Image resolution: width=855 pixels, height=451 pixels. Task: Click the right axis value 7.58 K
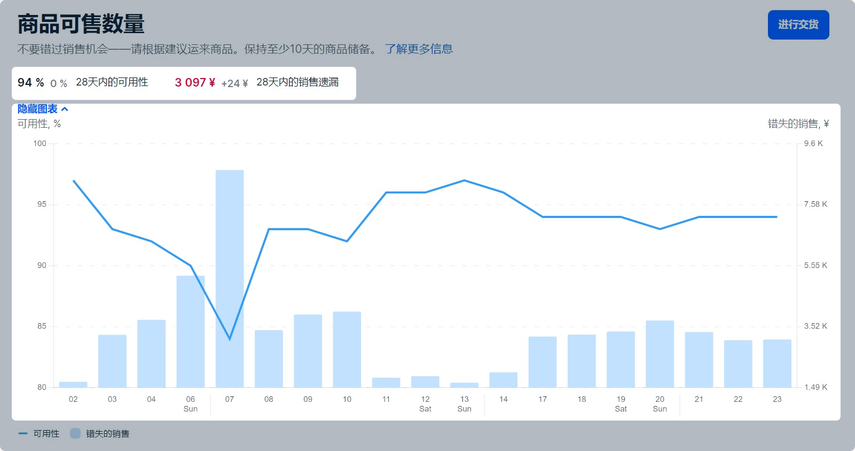tap(815, 204)
